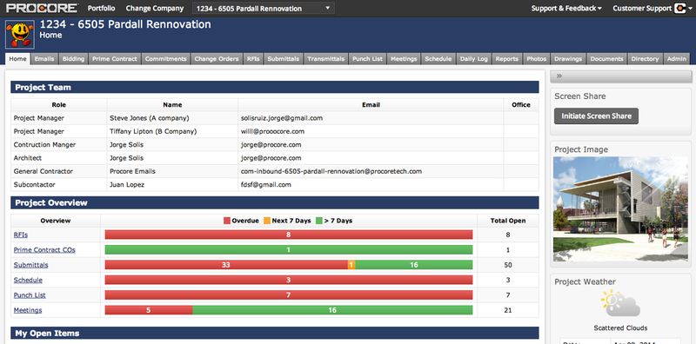Open the project selector dropdown
This screenshot has height=344, width=696.
(264, 8)
